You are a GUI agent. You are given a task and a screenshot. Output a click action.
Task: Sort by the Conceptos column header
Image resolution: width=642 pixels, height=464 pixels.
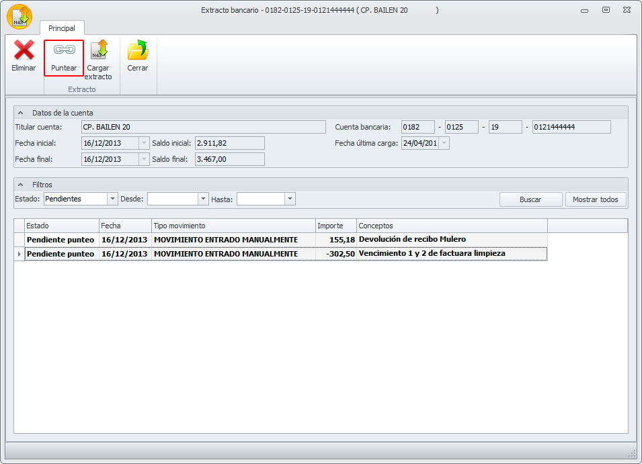point(452,226)
